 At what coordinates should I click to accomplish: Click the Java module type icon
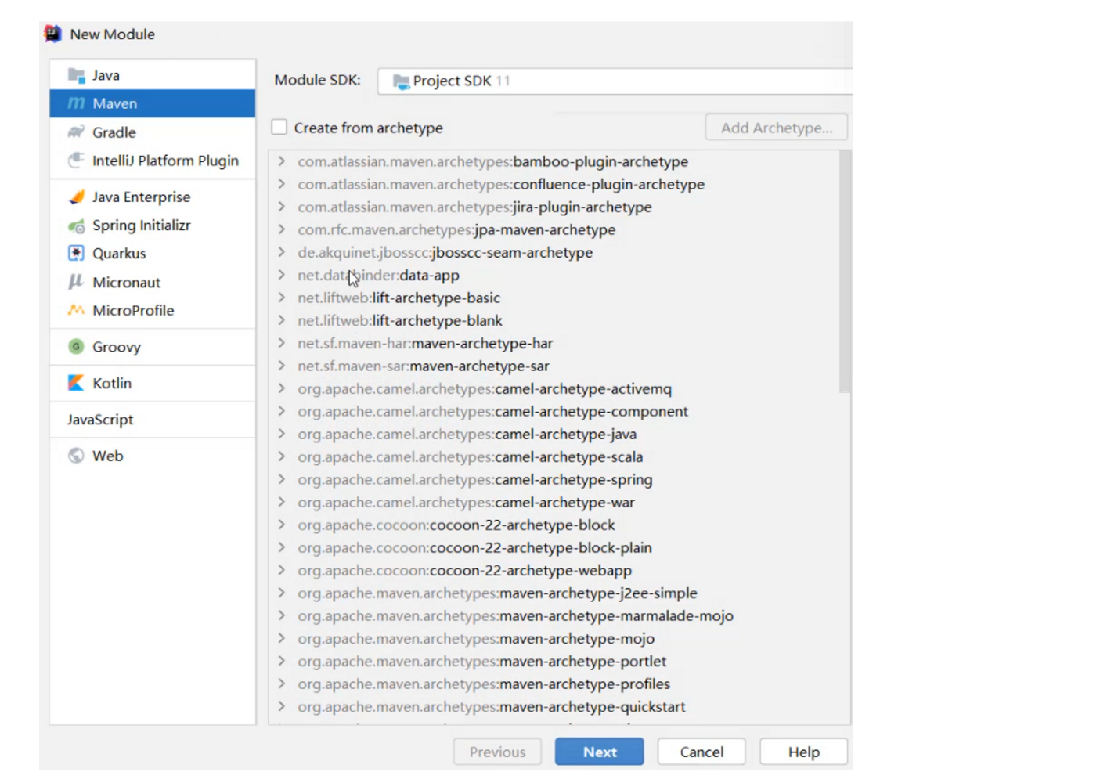pyautogui.click(x=76, y=75)
